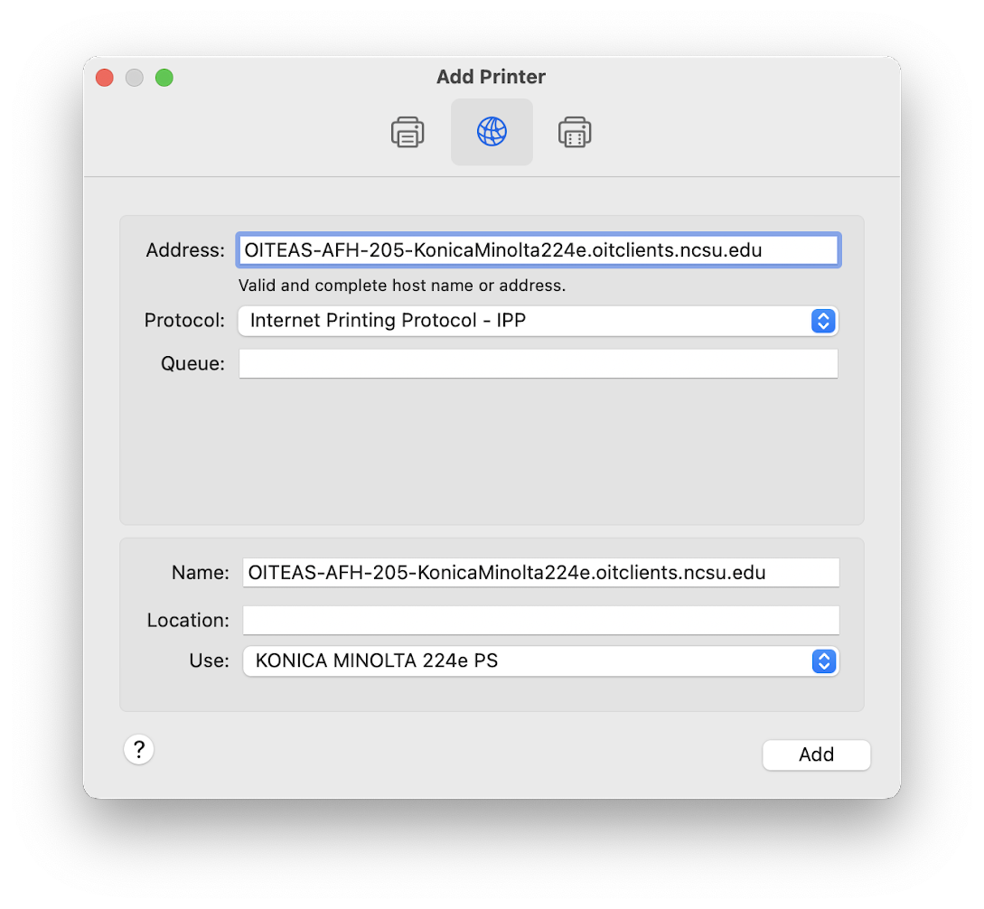Click the Queue: label text
Image resolution: width=984 pixels, height=909 pixels.
pyautogui.click(x=192, y=364)
